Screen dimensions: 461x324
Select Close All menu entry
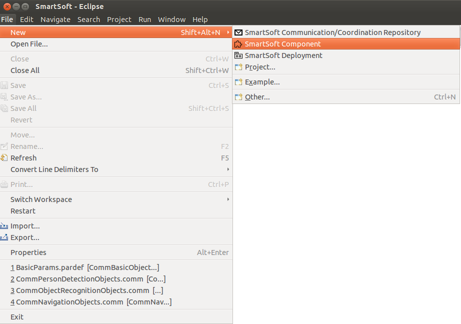pyautogui.click(x=116, y=70)
